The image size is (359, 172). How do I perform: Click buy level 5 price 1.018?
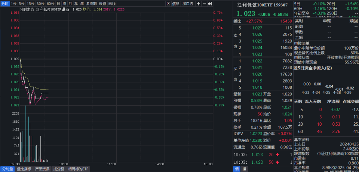click(x=257, y=87)
